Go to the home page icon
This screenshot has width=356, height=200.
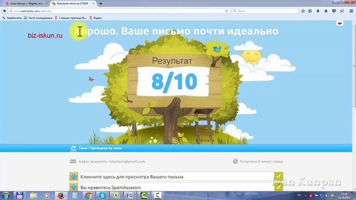[x=326, y=11]
